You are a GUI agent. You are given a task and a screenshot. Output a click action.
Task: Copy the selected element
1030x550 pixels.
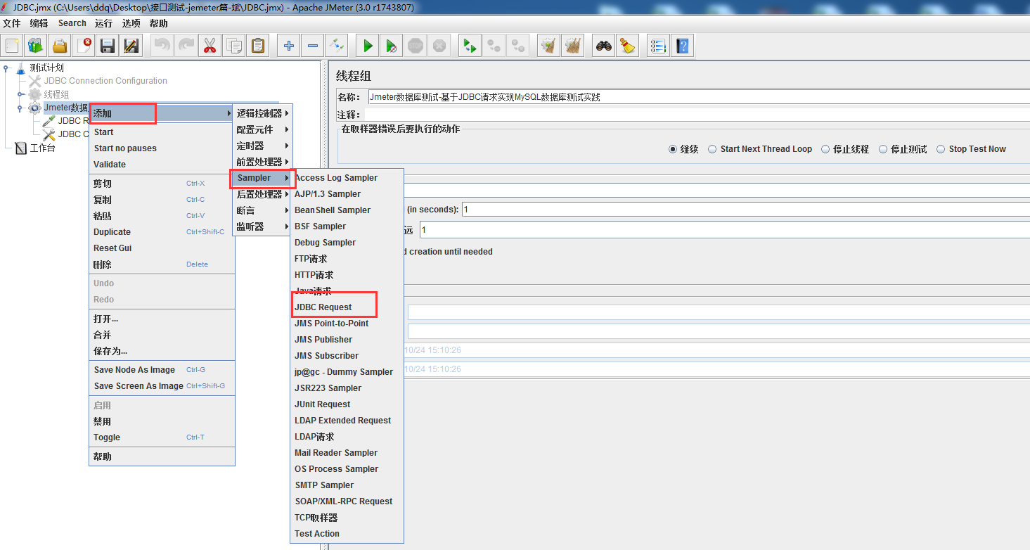click(x=233, y=45)
